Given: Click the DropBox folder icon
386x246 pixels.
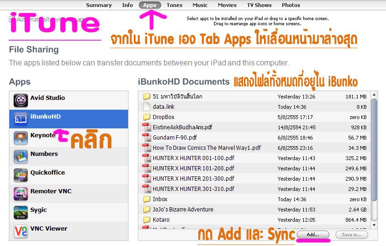Looking at the screenshot, I should point(146,117).
